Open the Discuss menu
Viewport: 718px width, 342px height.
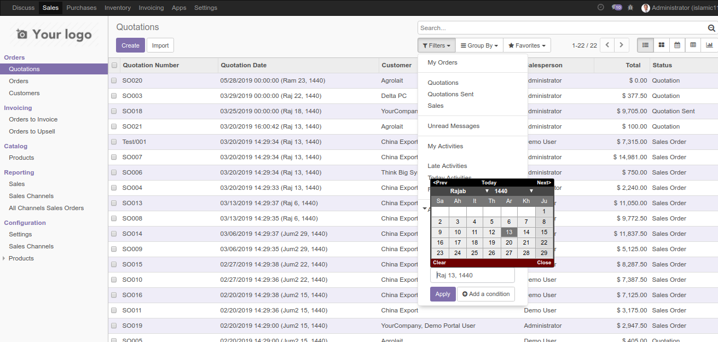[x=23, y=8]
